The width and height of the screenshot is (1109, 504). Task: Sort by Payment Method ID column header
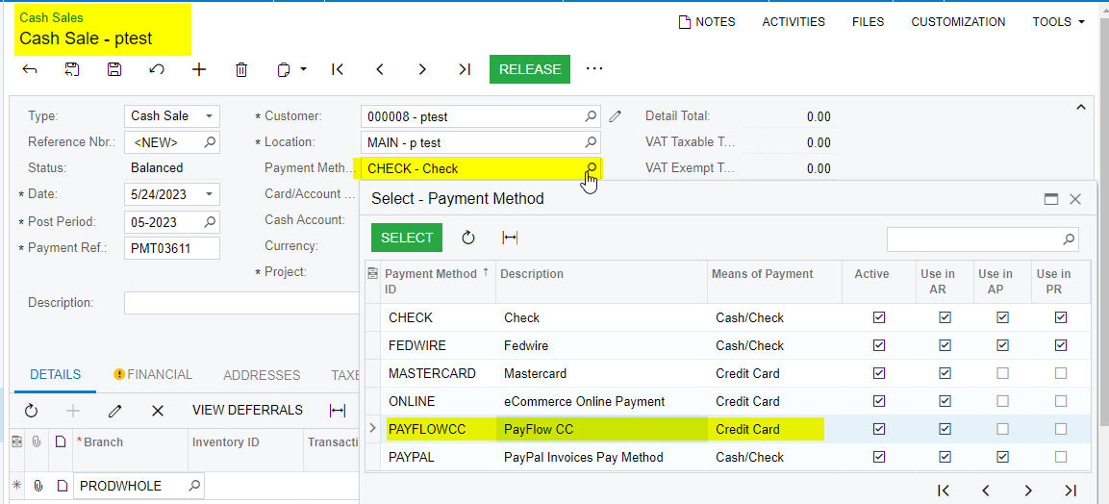tap(437, 281)
